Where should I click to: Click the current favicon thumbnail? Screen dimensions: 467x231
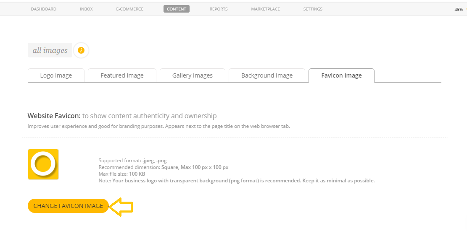click(43, 164)
